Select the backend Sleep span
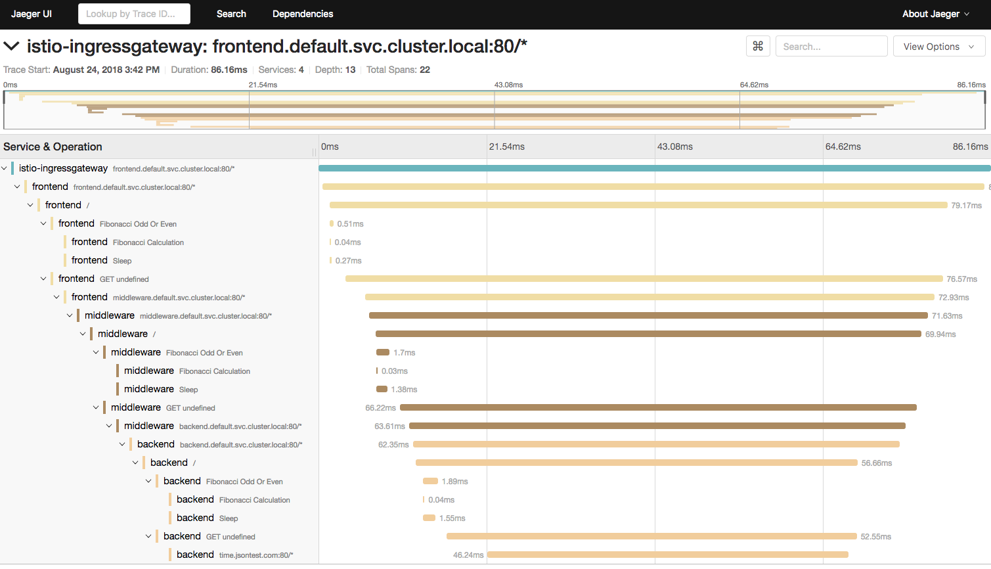This screenshot has height=569, width=991. (207, 518)
